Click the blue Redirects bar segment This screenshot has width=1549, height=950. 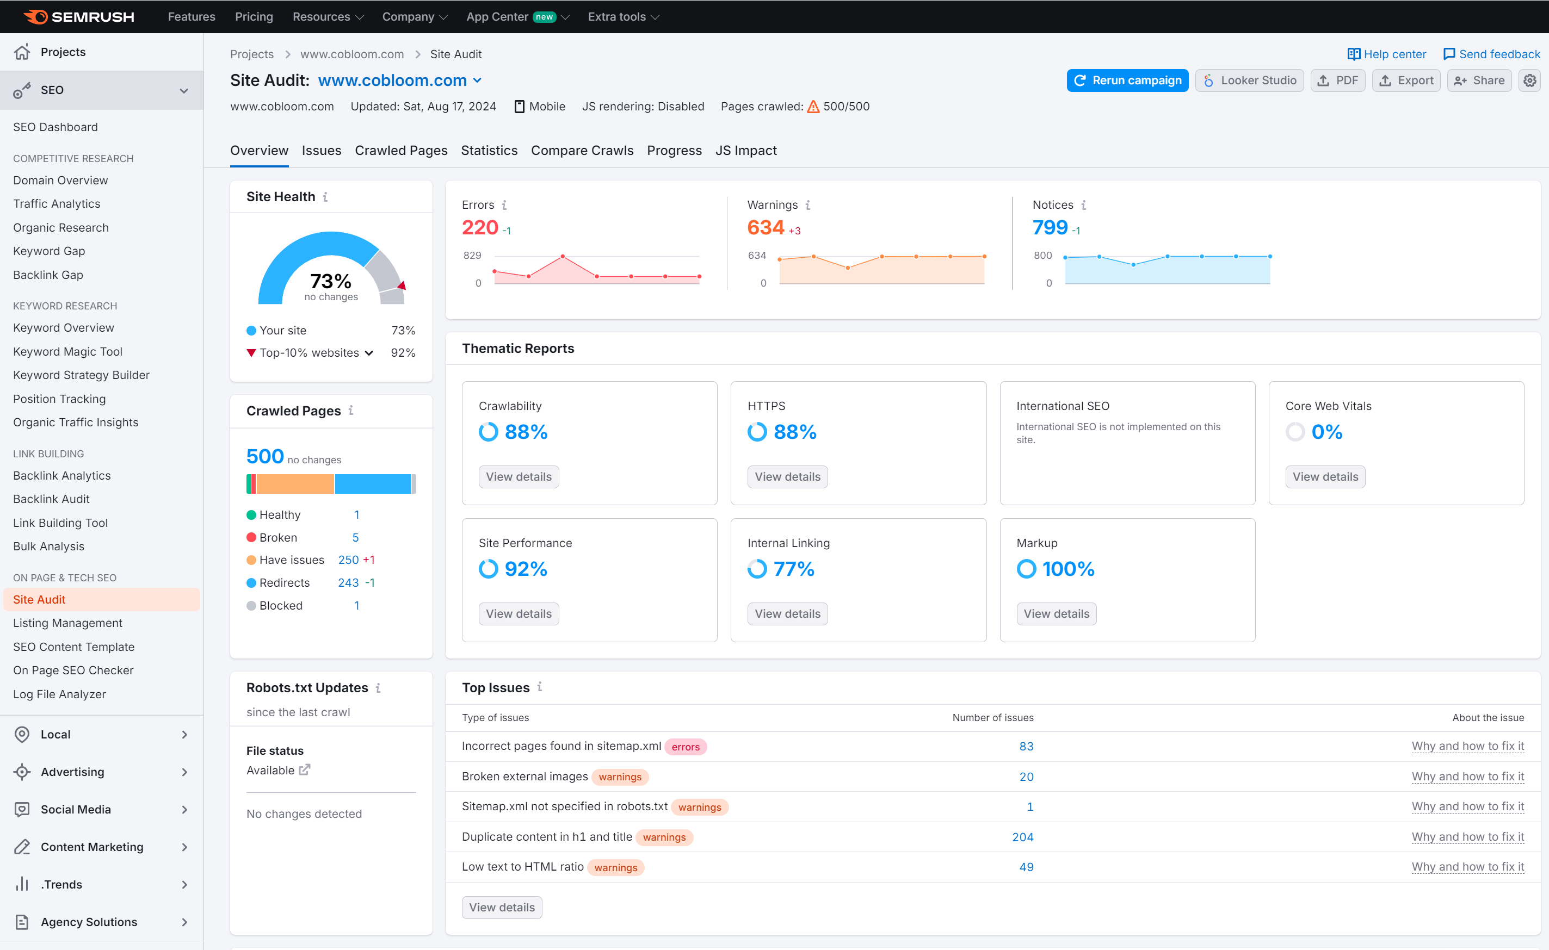(x=373, y=484)
